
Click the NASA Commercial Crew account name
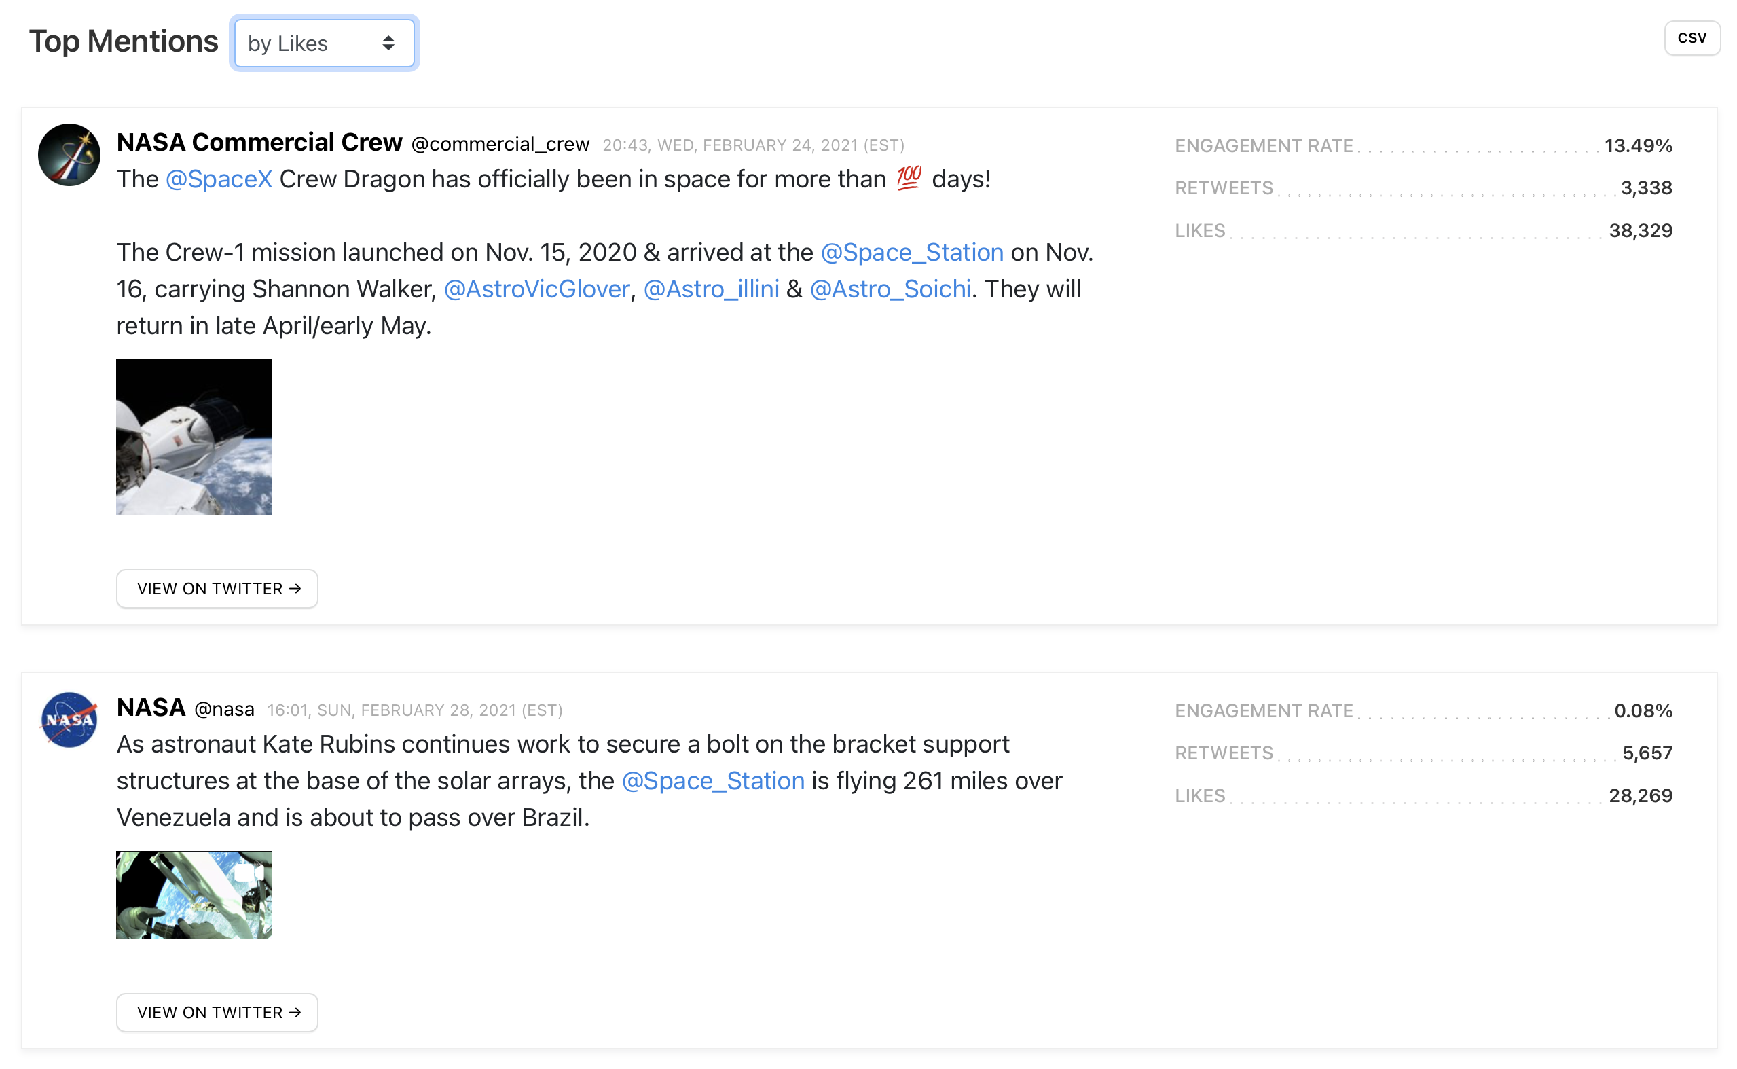(259, 142)
